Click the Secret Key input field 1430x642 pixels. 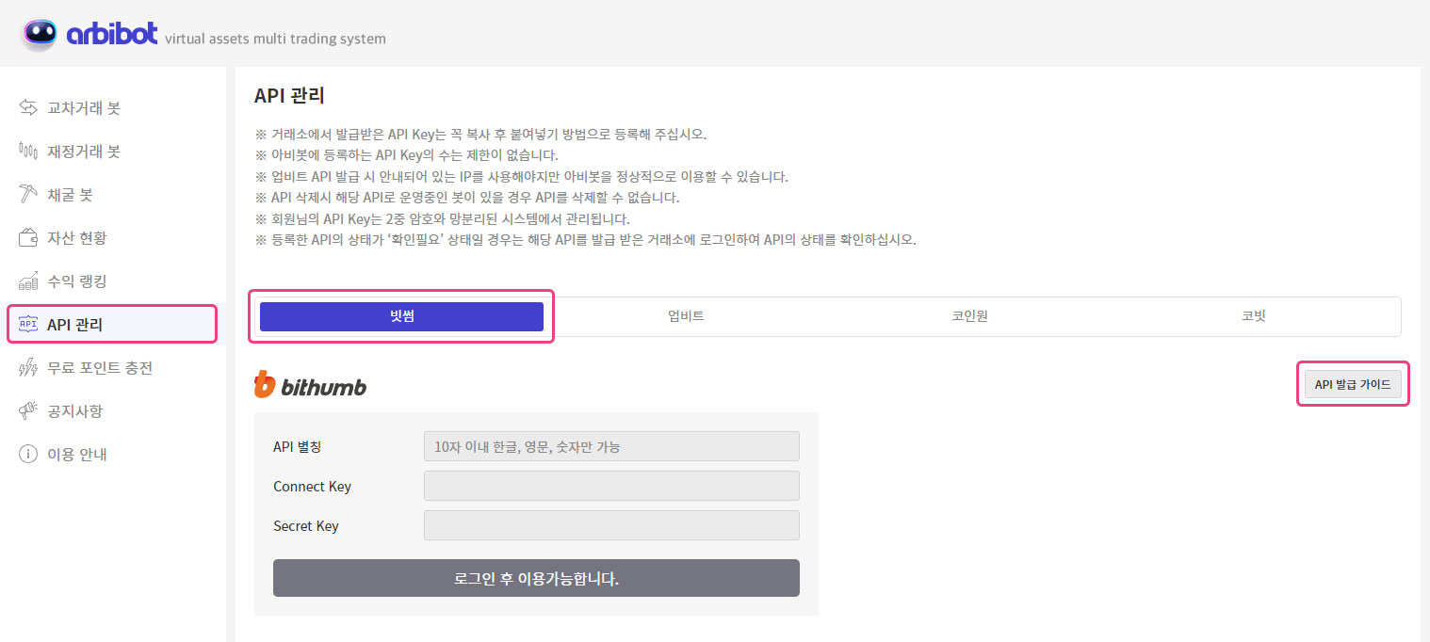click(x=611, y=525)
